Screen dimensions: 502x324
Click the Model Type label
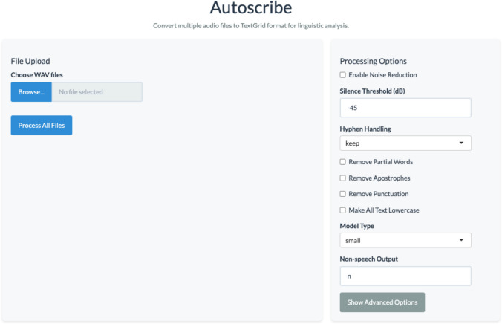point(356,226)
